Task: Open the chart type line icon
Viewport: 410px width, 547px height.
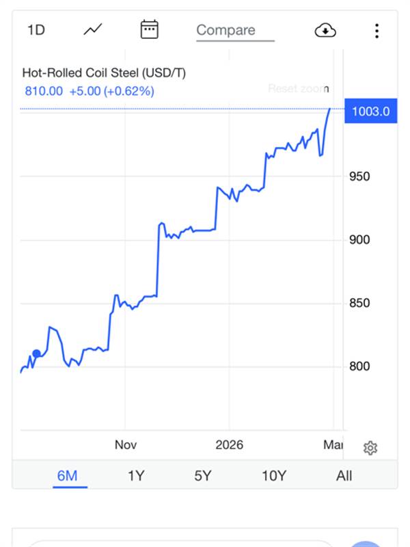Action: 93,29
